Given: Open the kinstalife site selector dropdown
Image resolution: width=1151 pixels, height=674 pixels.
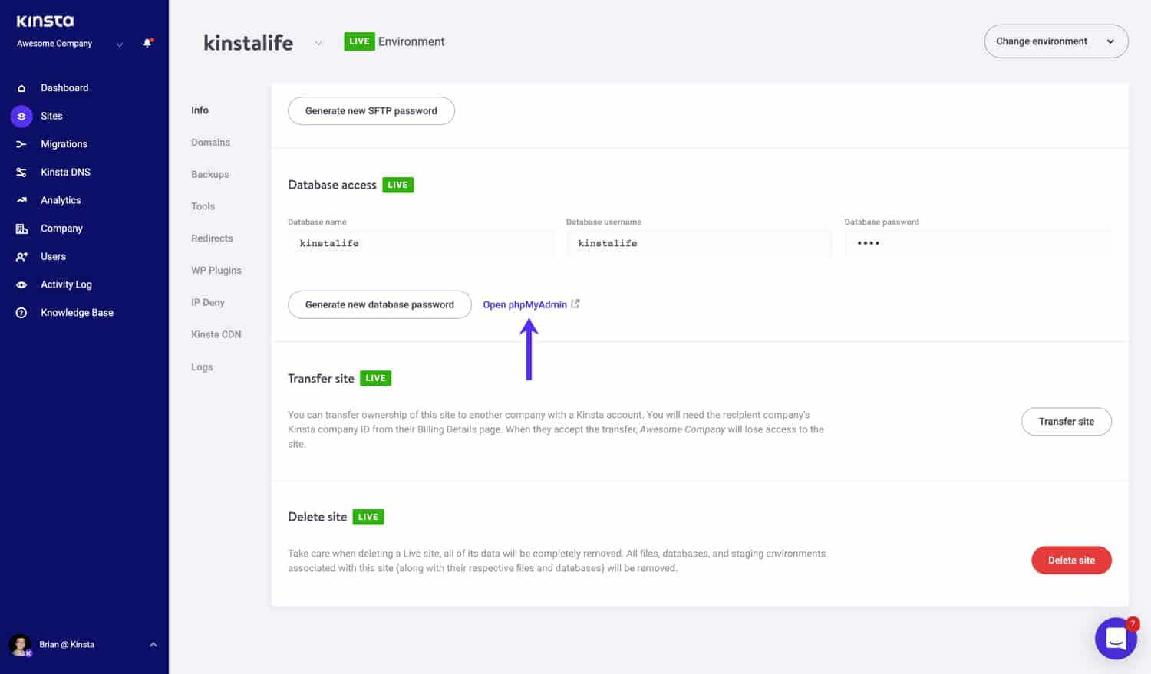Looking at the screenshot, I should pyautogui.click(x=318, y=44).
